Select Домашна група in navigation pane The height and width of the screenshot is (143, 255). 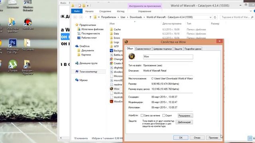(86, 63)
